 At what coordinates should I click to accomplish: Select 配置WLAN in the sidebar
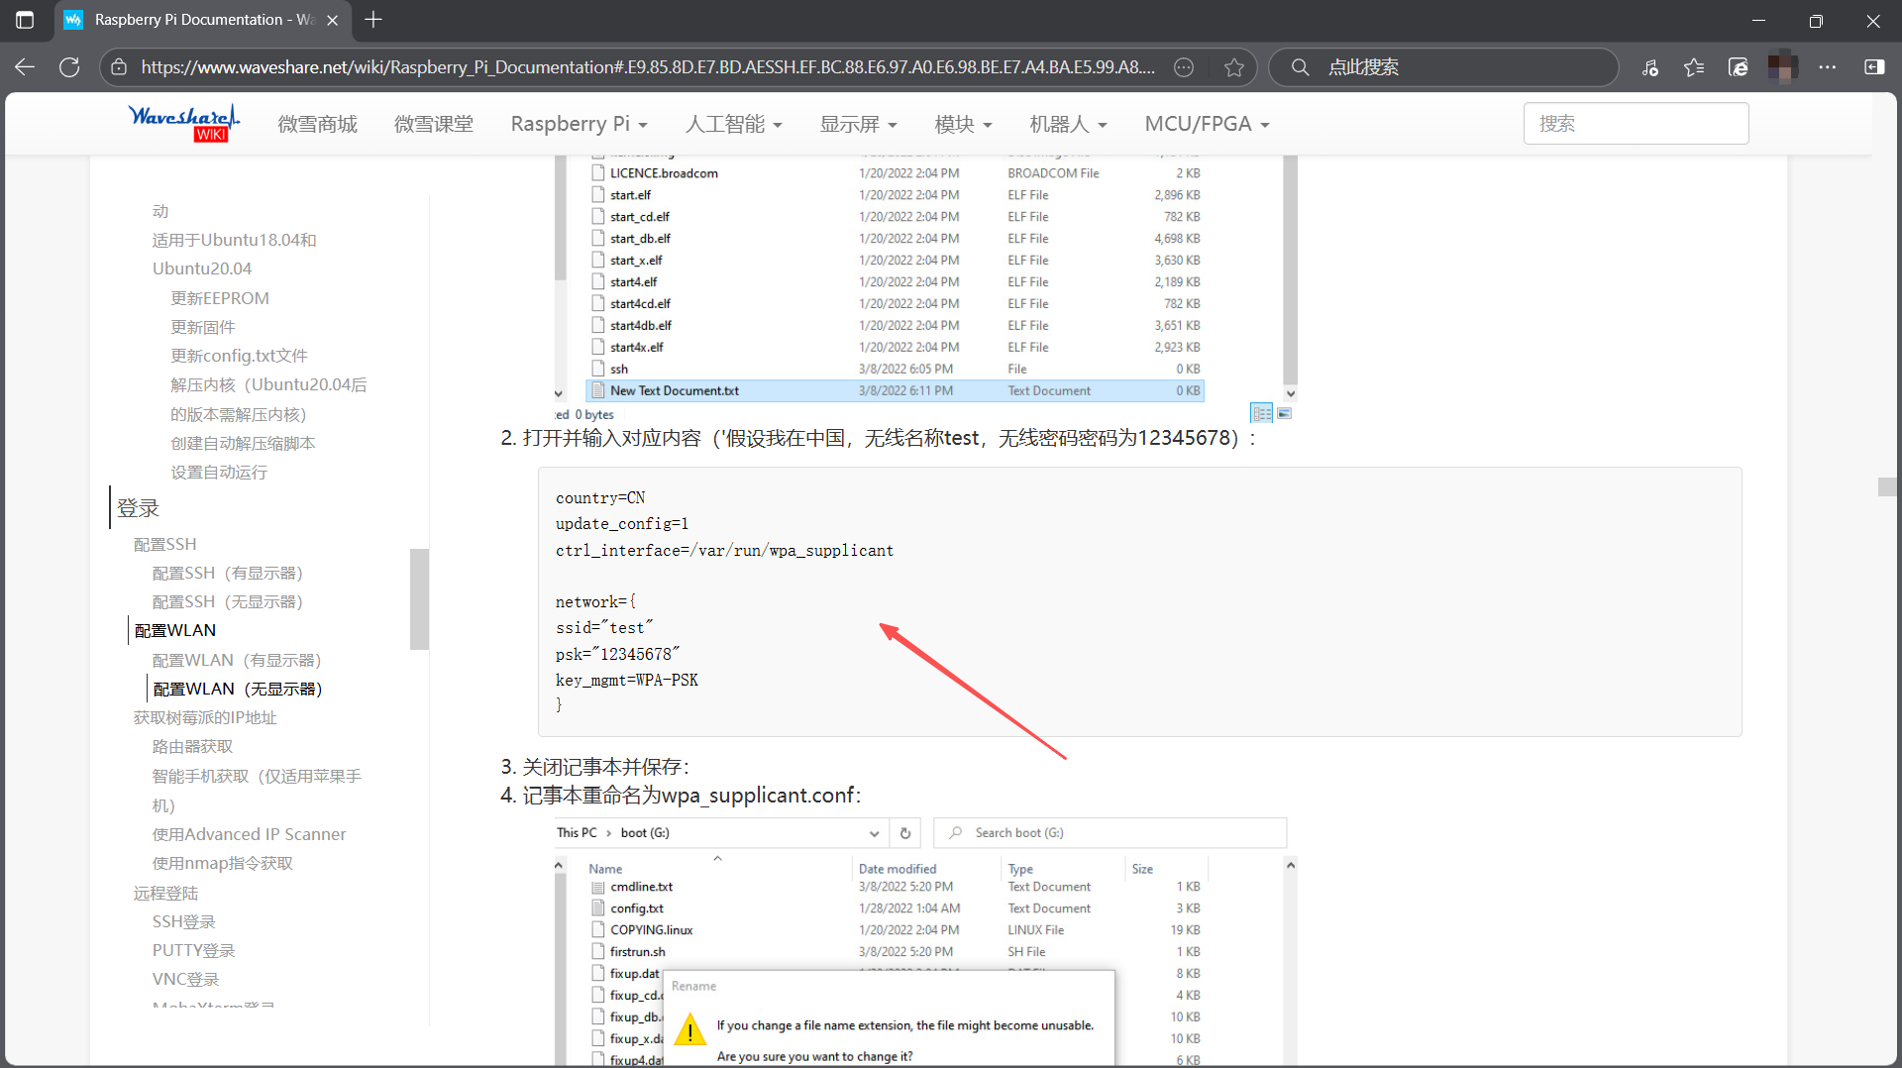tap(175, 630)
